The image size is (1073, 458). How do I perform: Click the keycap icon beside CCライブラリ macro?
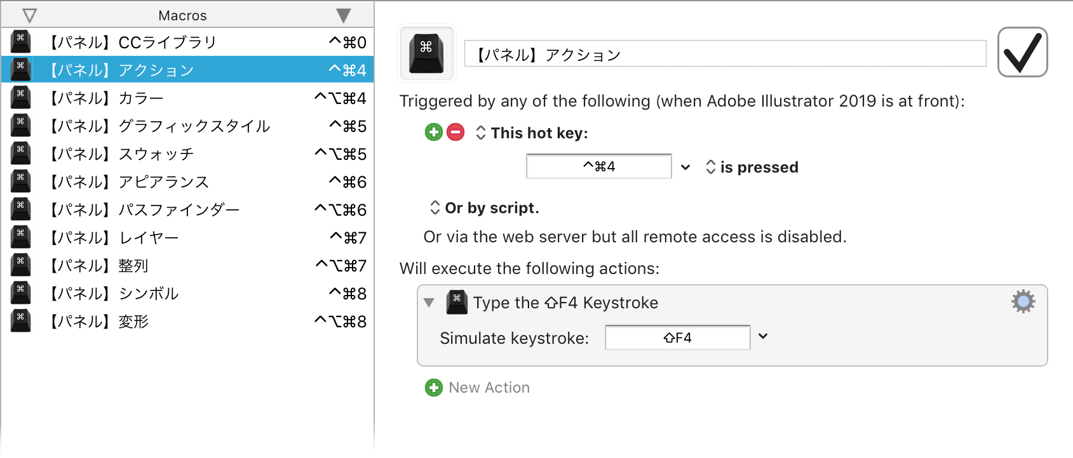pos(20,42)
